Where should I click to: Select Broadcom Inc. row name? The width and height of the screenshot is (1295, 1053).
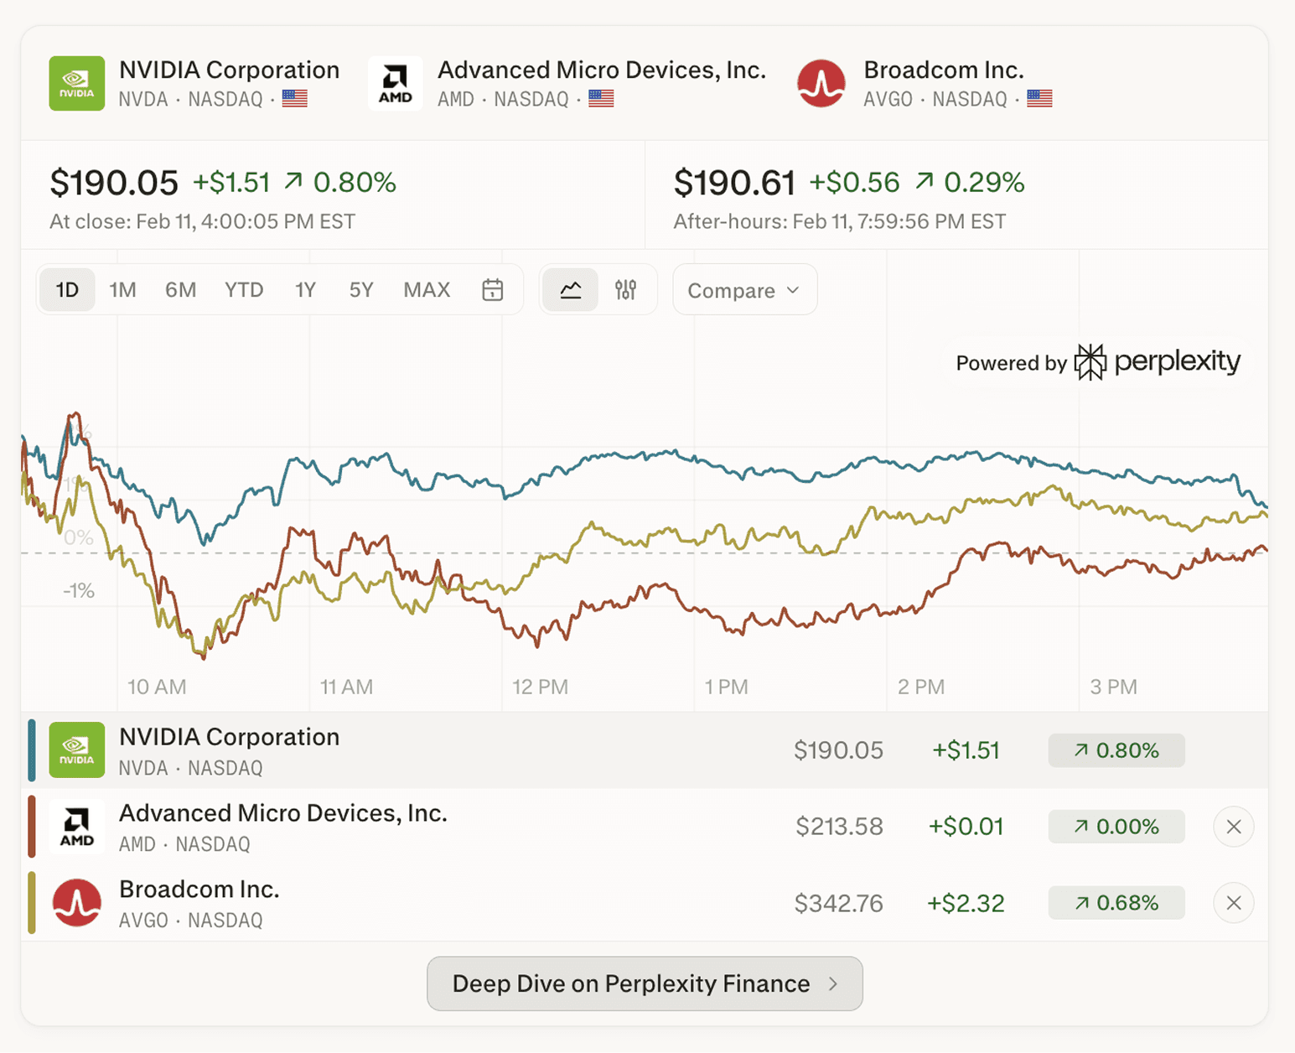199,890
